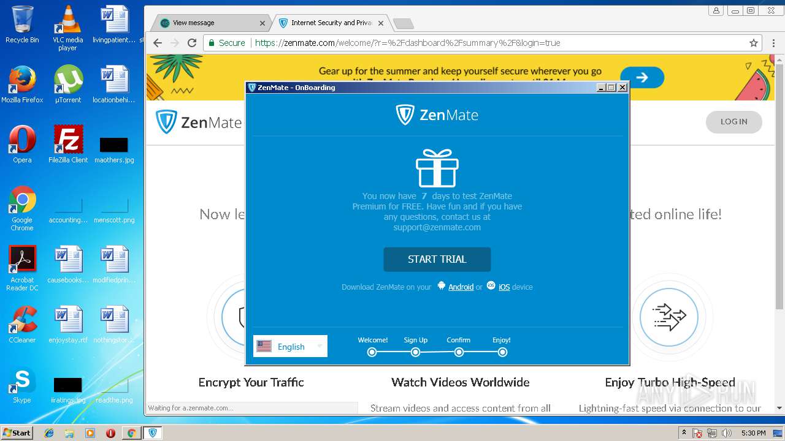Go back in Chrome browser
This screenshot has height=441, width=785.
point(158,43)
